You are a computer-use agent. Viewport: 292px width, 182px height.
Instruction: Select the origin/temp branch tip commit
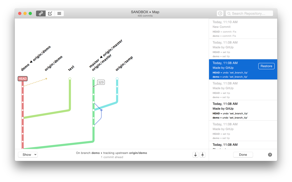[x=117, y=79]
